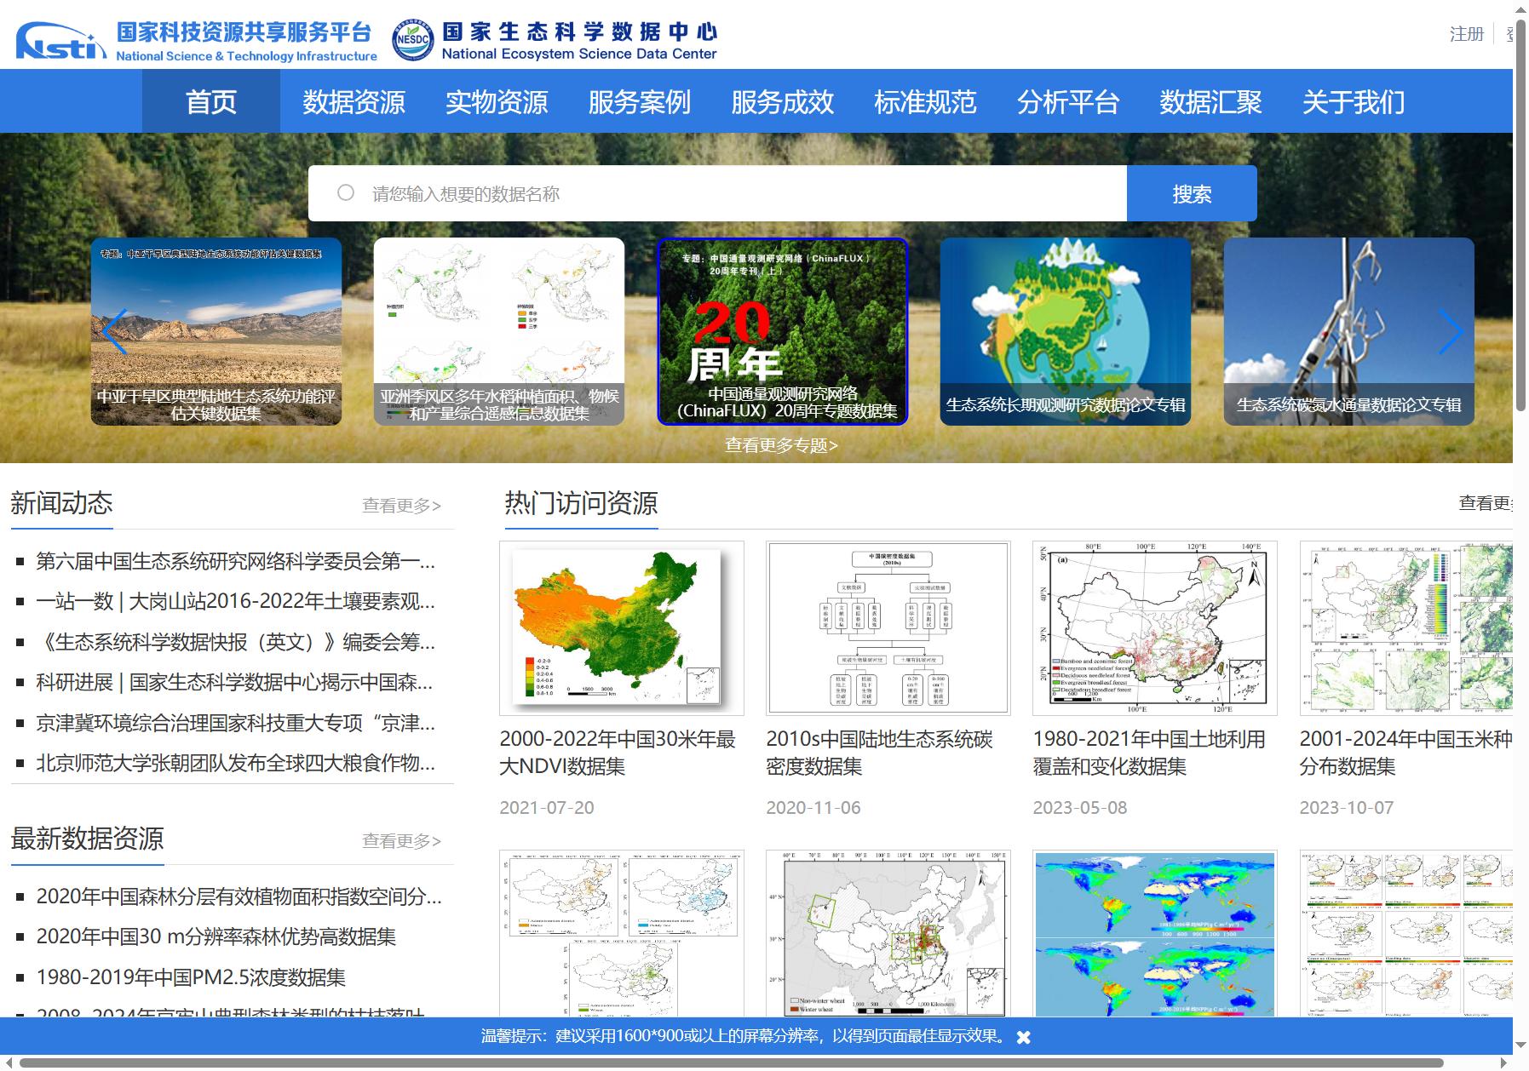Click title 1980-2021年中国土地利用覆盖和变化数据集
This screenshot has height=1071, width=1529.
[x=1149, y=753]
